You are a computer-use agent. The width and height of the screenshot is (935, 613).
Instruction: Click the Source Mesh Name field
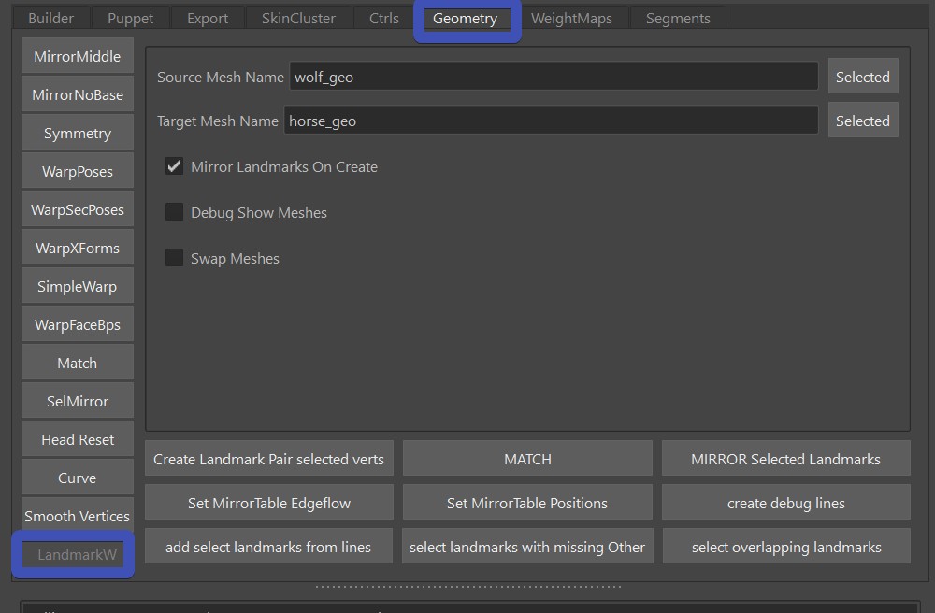pos(554,77)
